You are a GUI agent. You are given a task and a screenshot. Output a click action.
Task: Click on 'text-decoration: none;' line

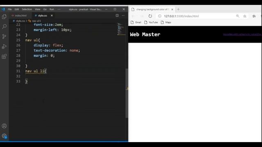56,50
